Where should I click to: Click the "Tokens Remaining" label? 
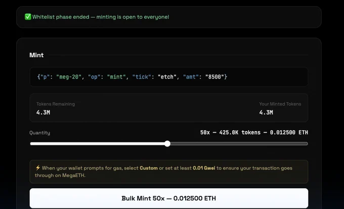[56, 104]
